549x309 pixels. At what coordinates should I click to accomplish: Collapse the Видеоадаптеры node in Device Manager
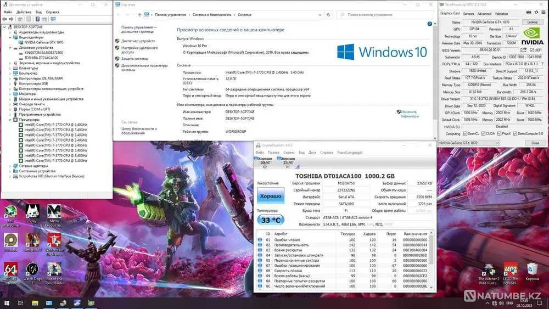point(10,37)
